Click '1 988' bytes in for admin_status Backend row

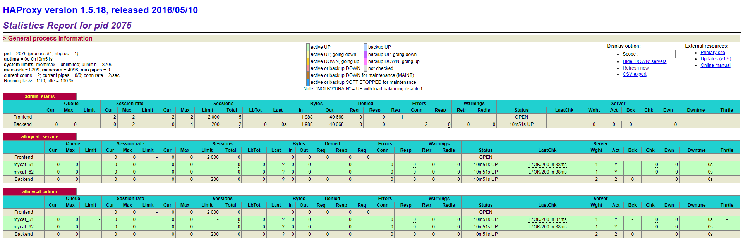click(x=307, y=124)
